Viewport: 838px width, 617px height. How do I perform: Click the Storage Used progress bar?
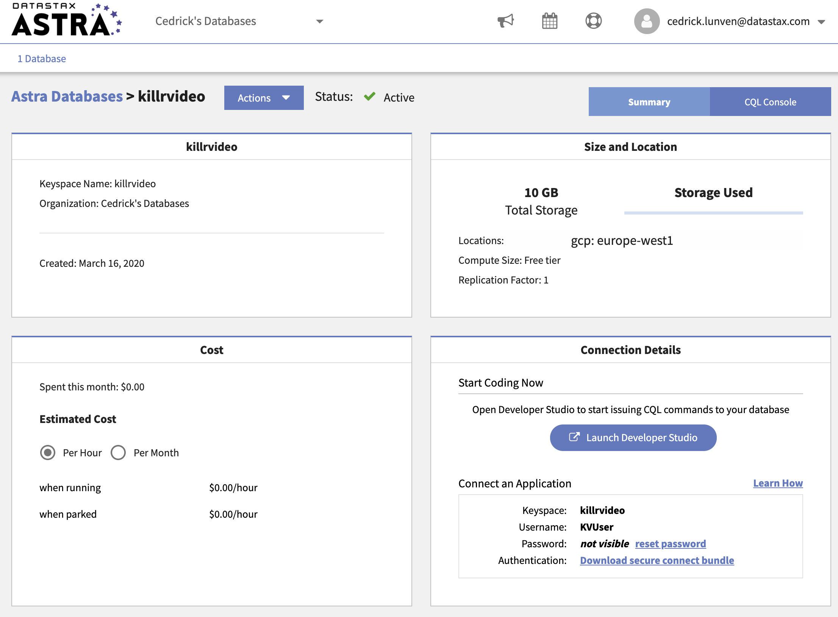pos(713,213)
